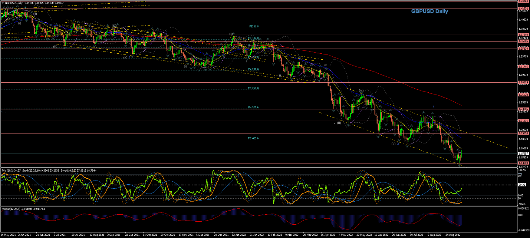Image resolution: width=530 pixels, height=238 pixels.
Task: Click the 1.19553 price level tag
Action: click(523, 133)
